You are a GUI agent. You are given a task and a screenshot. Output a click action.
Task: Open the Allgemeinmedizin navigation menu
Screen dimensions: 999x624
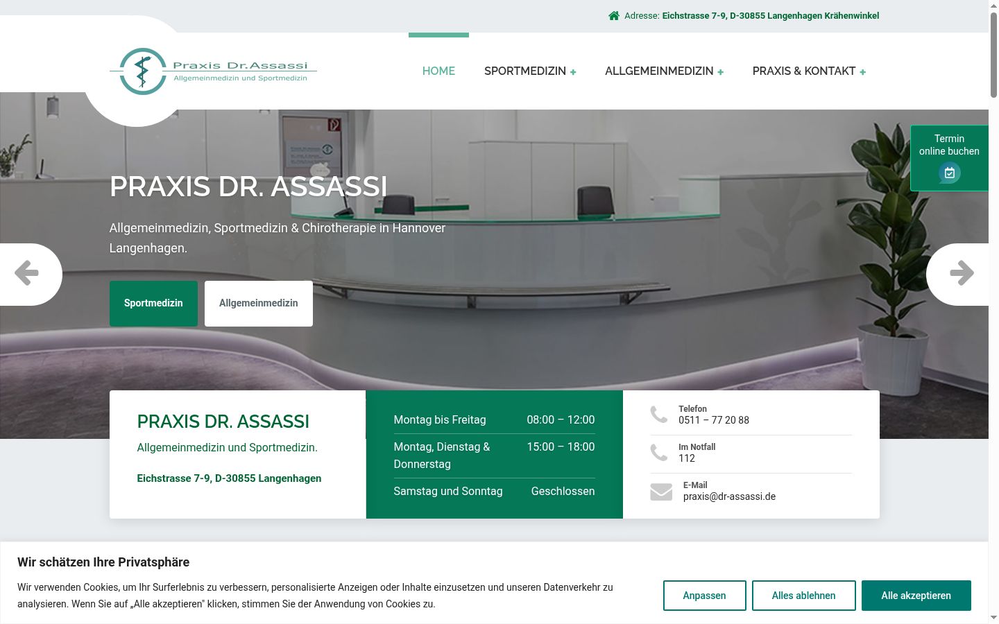point(659,71)
